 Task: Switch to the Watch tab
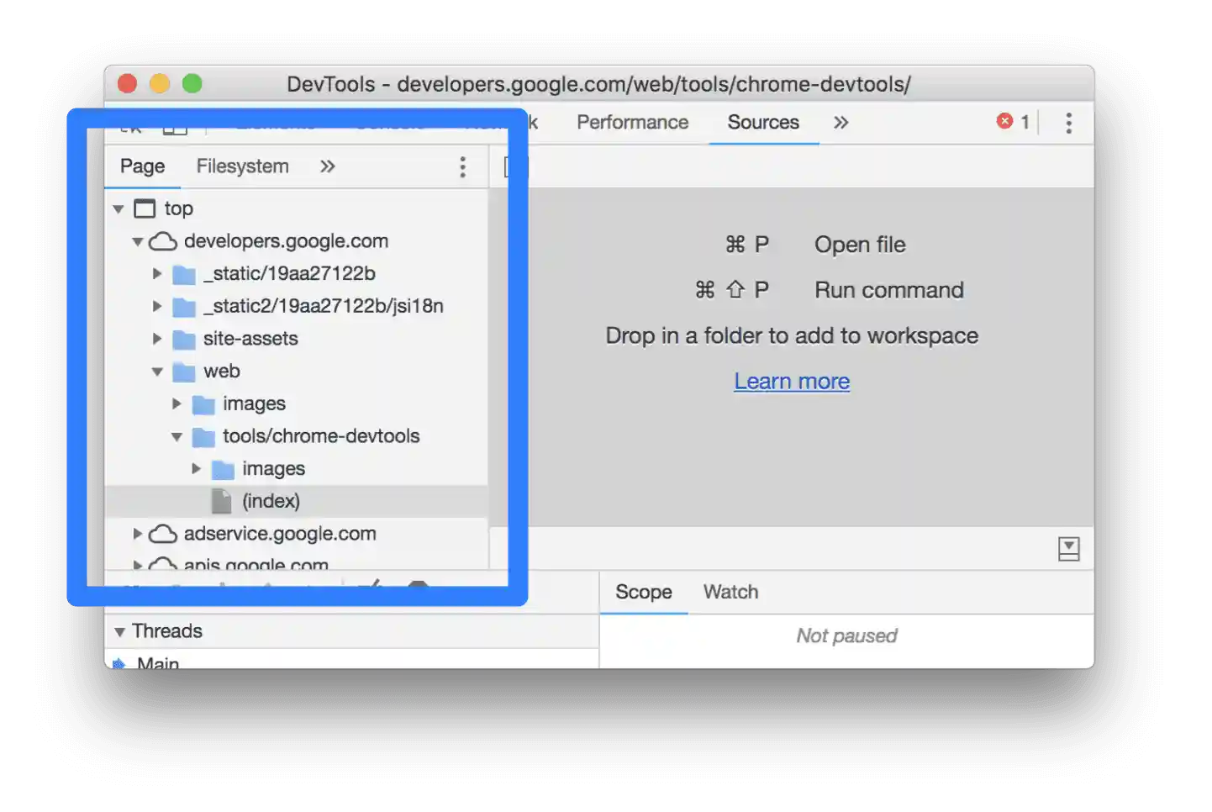[x=730, y=593]
